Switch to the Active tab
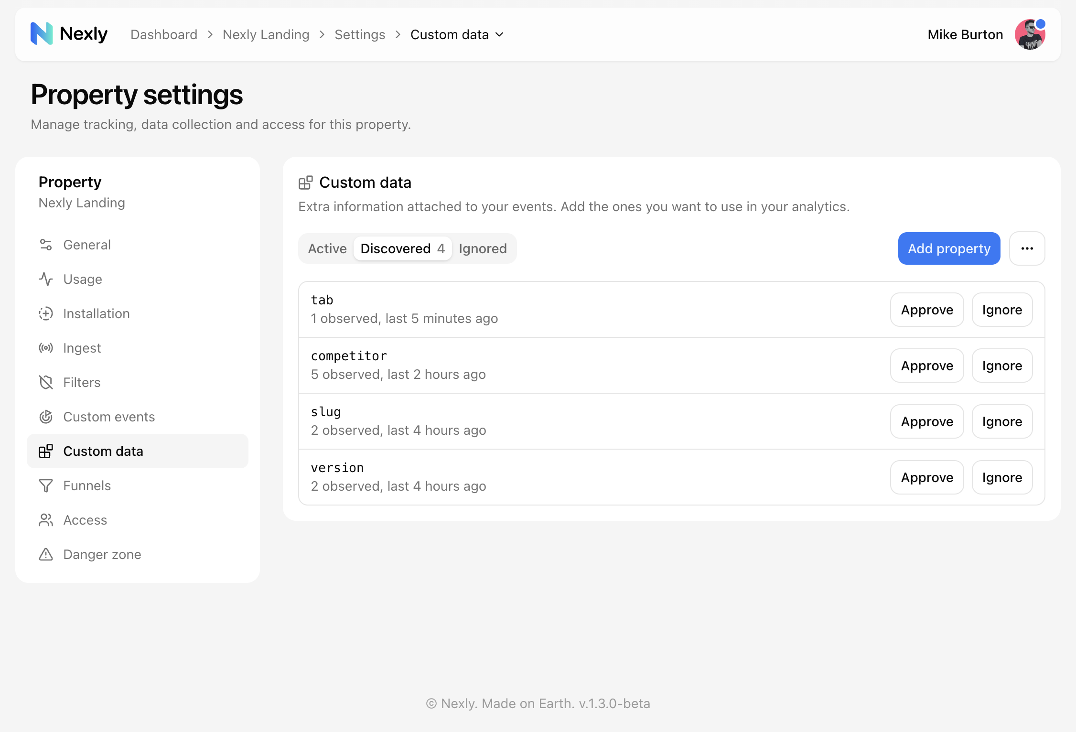Image resolution: width=1076 pixels, height=732 pixels. point(327,248)
